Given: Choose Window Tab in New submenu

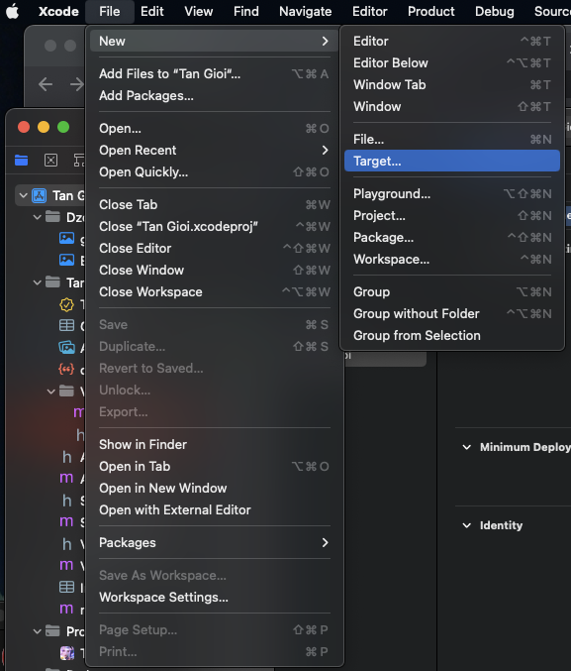Looking at the screenshot, I should click(x=452, y=84).
